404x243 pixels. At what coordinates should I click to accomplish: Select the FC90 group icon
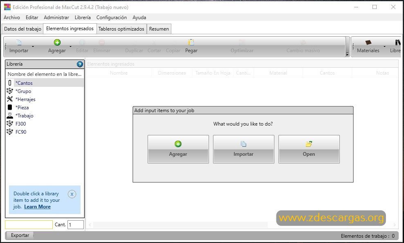coord(10,132)
